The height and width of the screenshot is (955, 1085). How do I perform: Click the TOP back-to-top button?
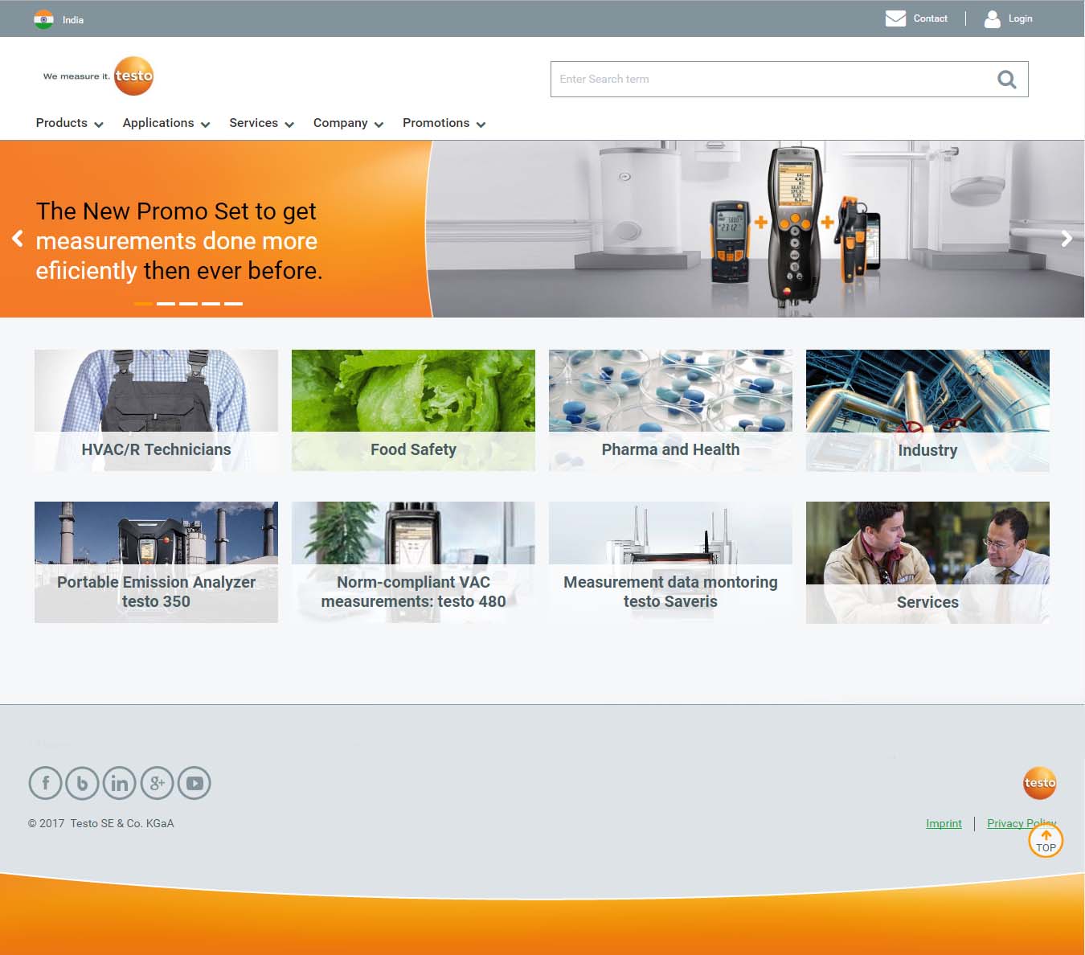tap(1046, 841)
